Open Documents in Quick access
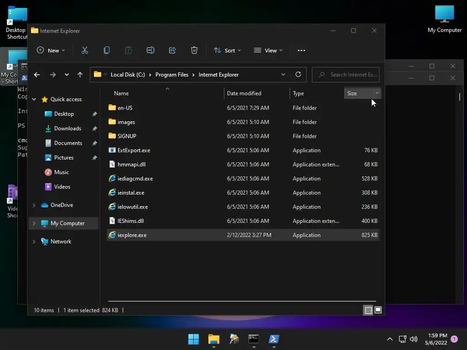Image resolution: width=467 pixels, height=350 pixels. tap(68, 143)
